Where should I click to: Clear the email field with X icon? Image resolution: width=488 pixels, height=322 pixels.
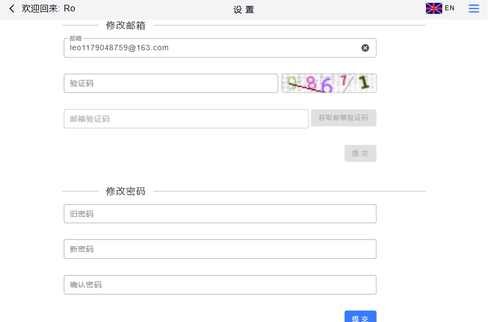click(x=365, y=48)
